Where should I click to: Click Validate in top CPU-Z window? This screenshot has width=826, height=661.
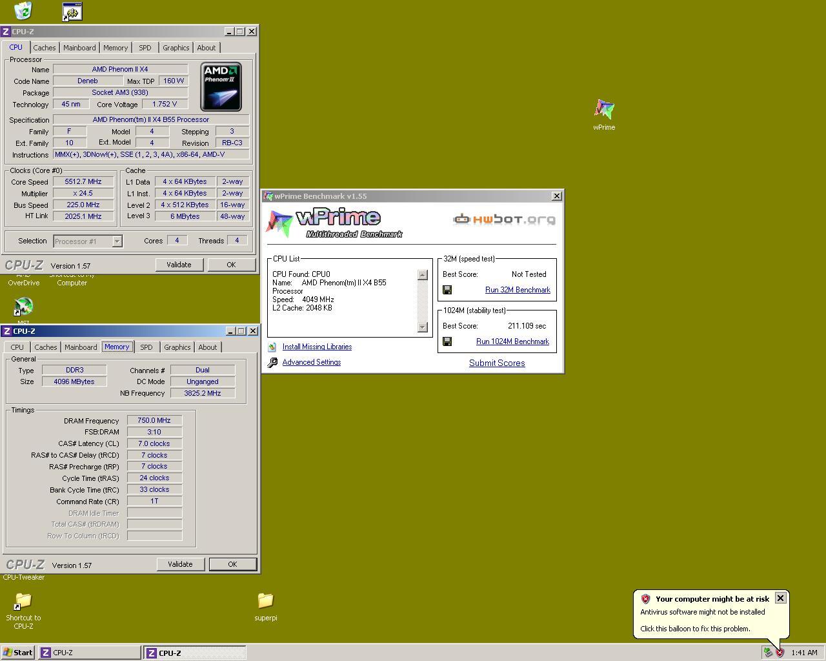pyautogui.click(x=179, y=265)
